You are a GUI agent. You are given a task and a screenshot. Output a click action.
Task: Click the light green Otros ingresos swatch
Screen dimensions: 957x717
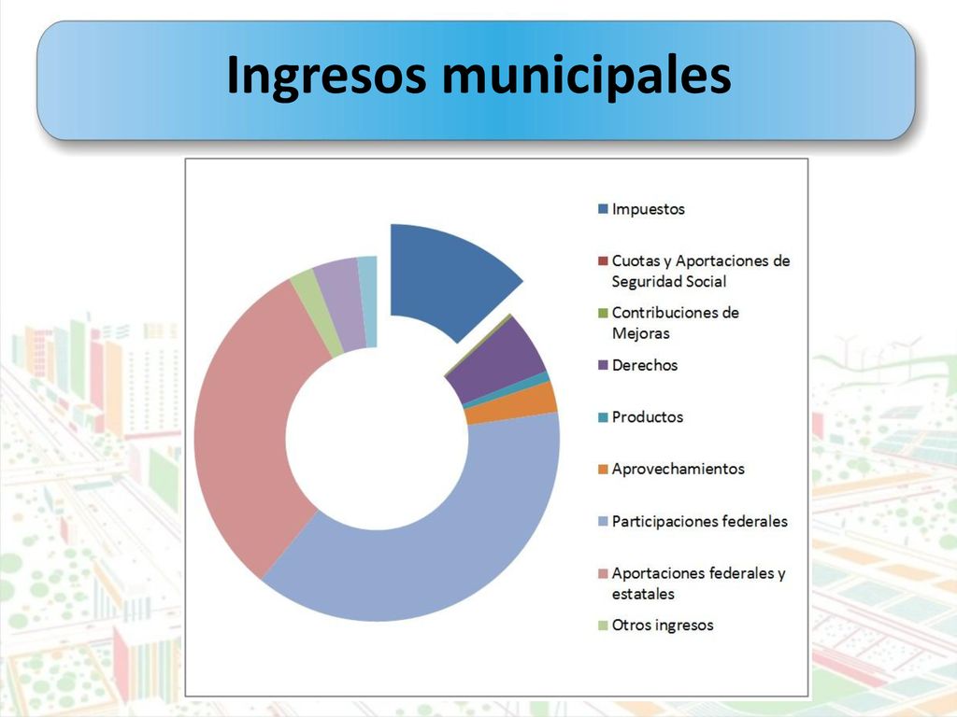[x=603, y=626]
